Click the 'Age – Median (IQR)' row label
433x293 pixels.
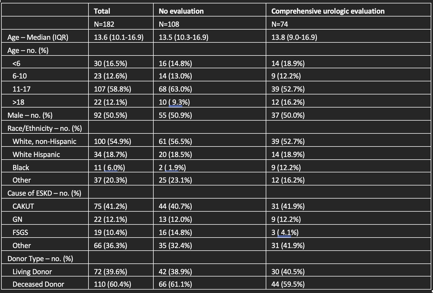pos(38,37)
